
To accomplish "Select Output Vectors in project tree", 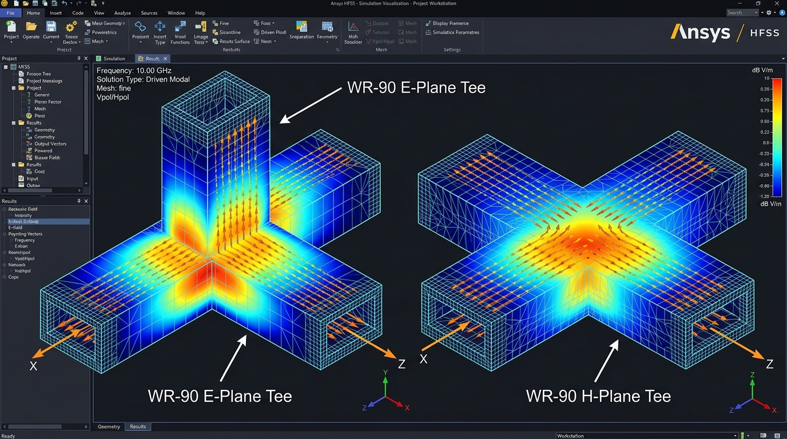I will pyautogui.click(x=50, y=144).
